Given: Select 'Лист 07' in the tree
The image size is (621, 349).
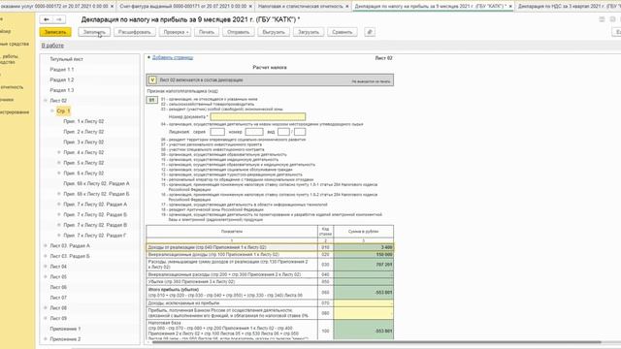Looking at the screenshot, I should 58,298.
